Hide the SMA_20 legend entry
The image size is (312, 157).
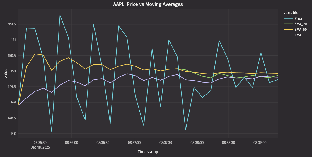(x=301, y=24)
